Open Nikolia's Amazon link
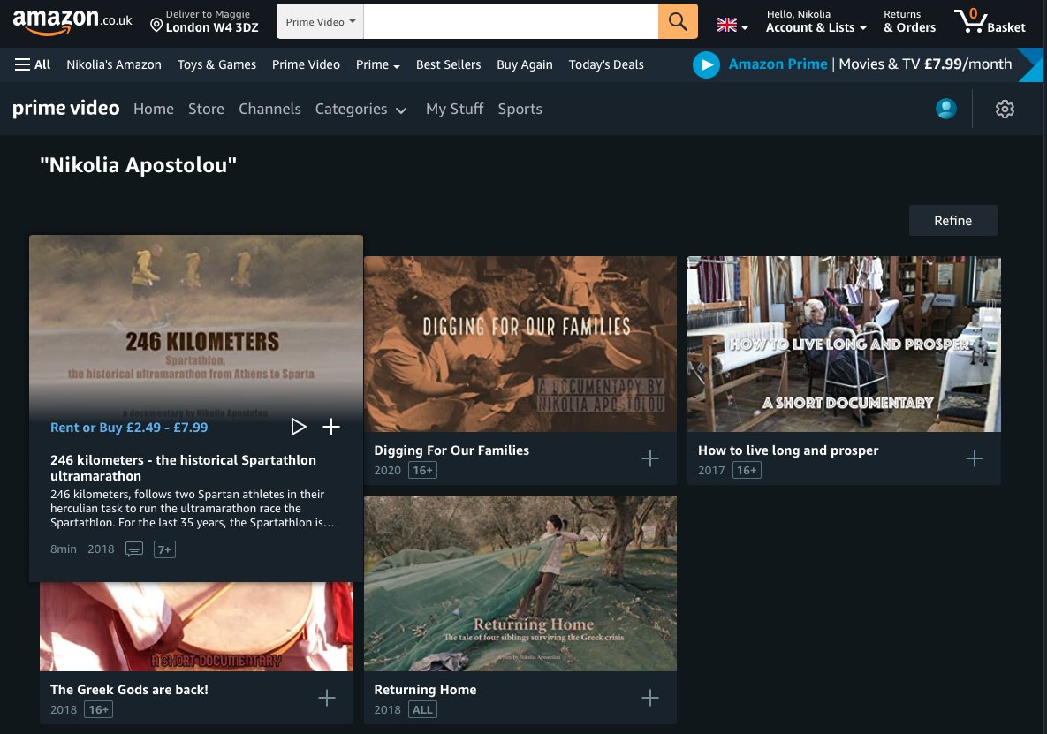 [113, 64]
